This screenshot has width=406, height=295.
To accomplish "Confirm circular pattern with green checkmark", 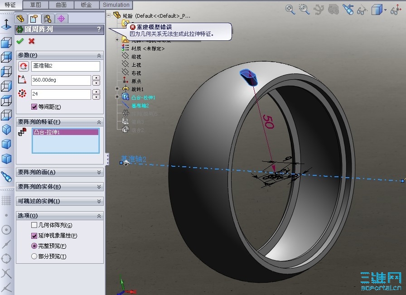I will click(x=20, y=41).
